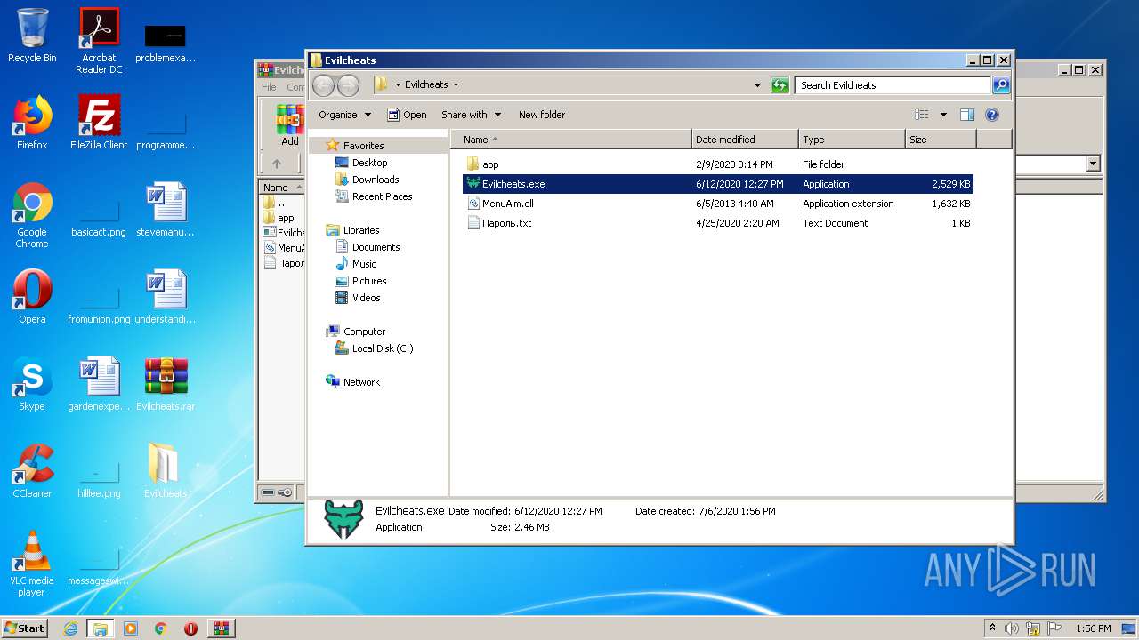Click WinRAR taskbar button
Viewport: 1139px width, 640px height.
tap(221, 628)
